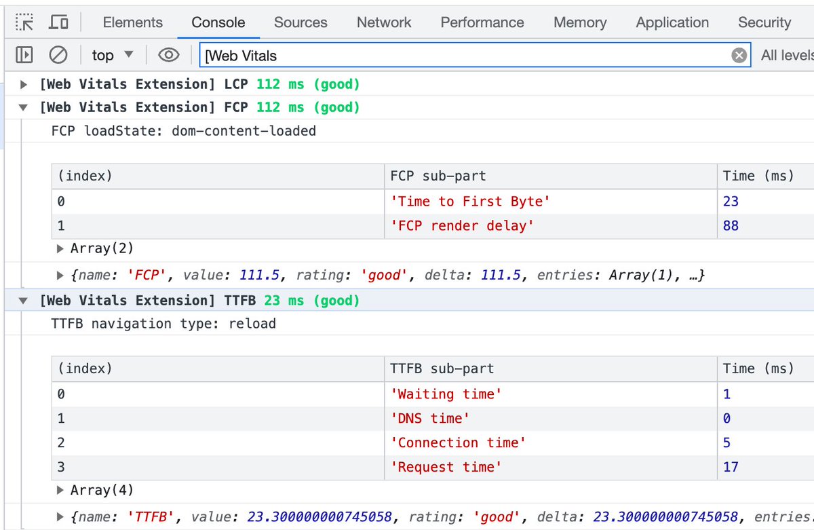Image resolution: width=814 pixels, height=530 pixels.
Task: Click the TTFB navigation type: reload line
Action: click(x=163, y=324)
